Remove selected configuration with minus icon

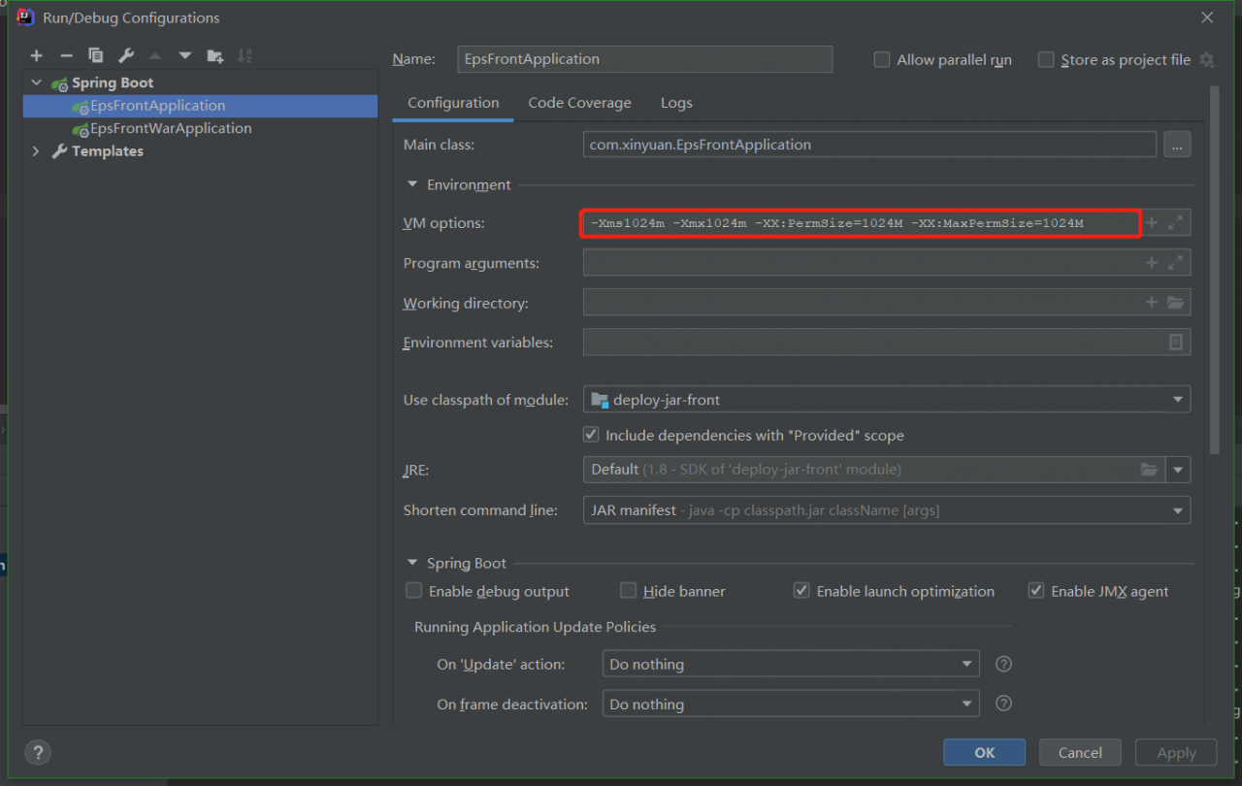[x=66, y=55]
